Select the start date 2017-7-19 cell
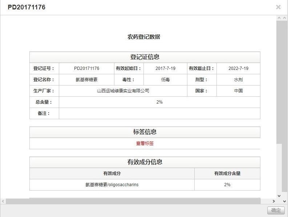 coord(165,68)
